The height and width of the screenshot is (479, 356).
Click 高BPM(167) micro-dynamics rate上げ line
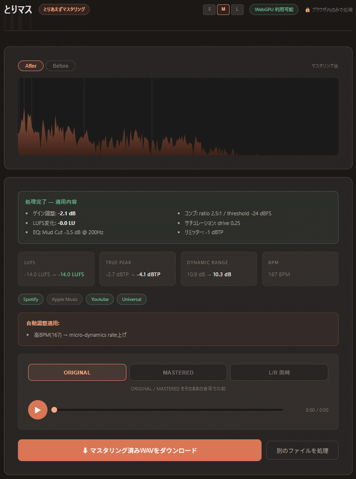pos(80,335)
